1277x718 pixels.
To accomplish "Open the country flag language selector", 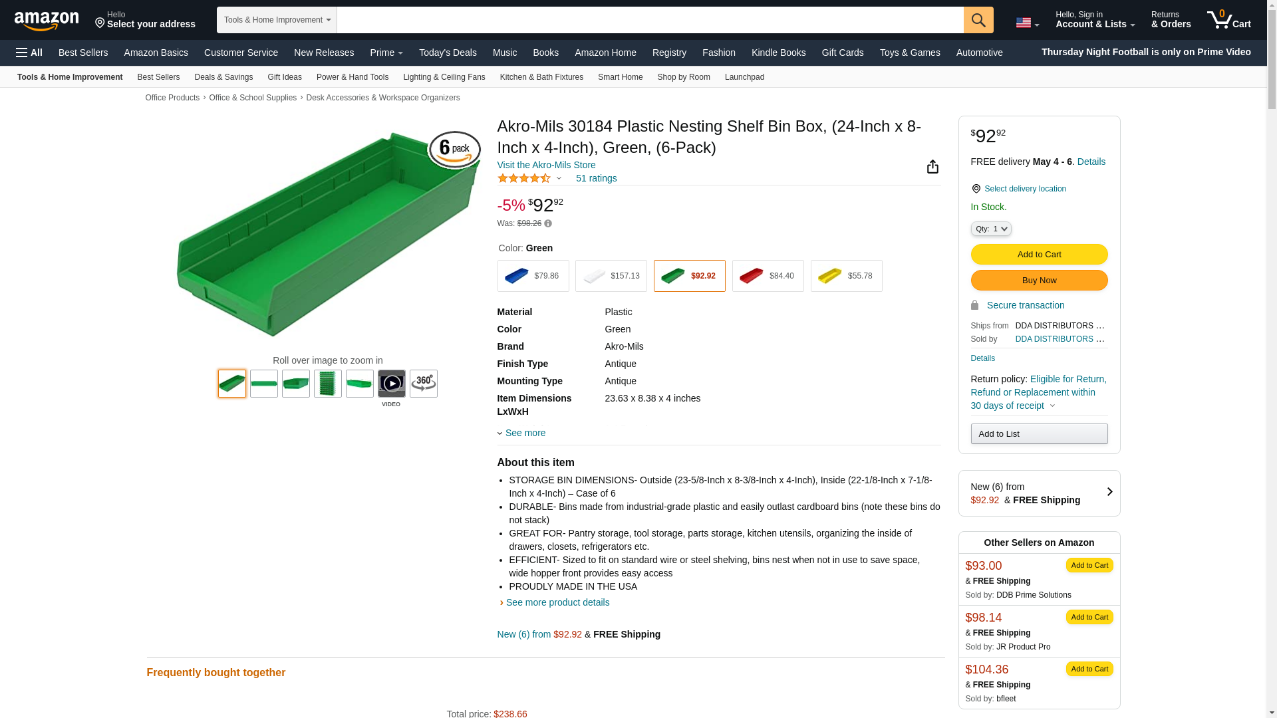I will 1027,23.
